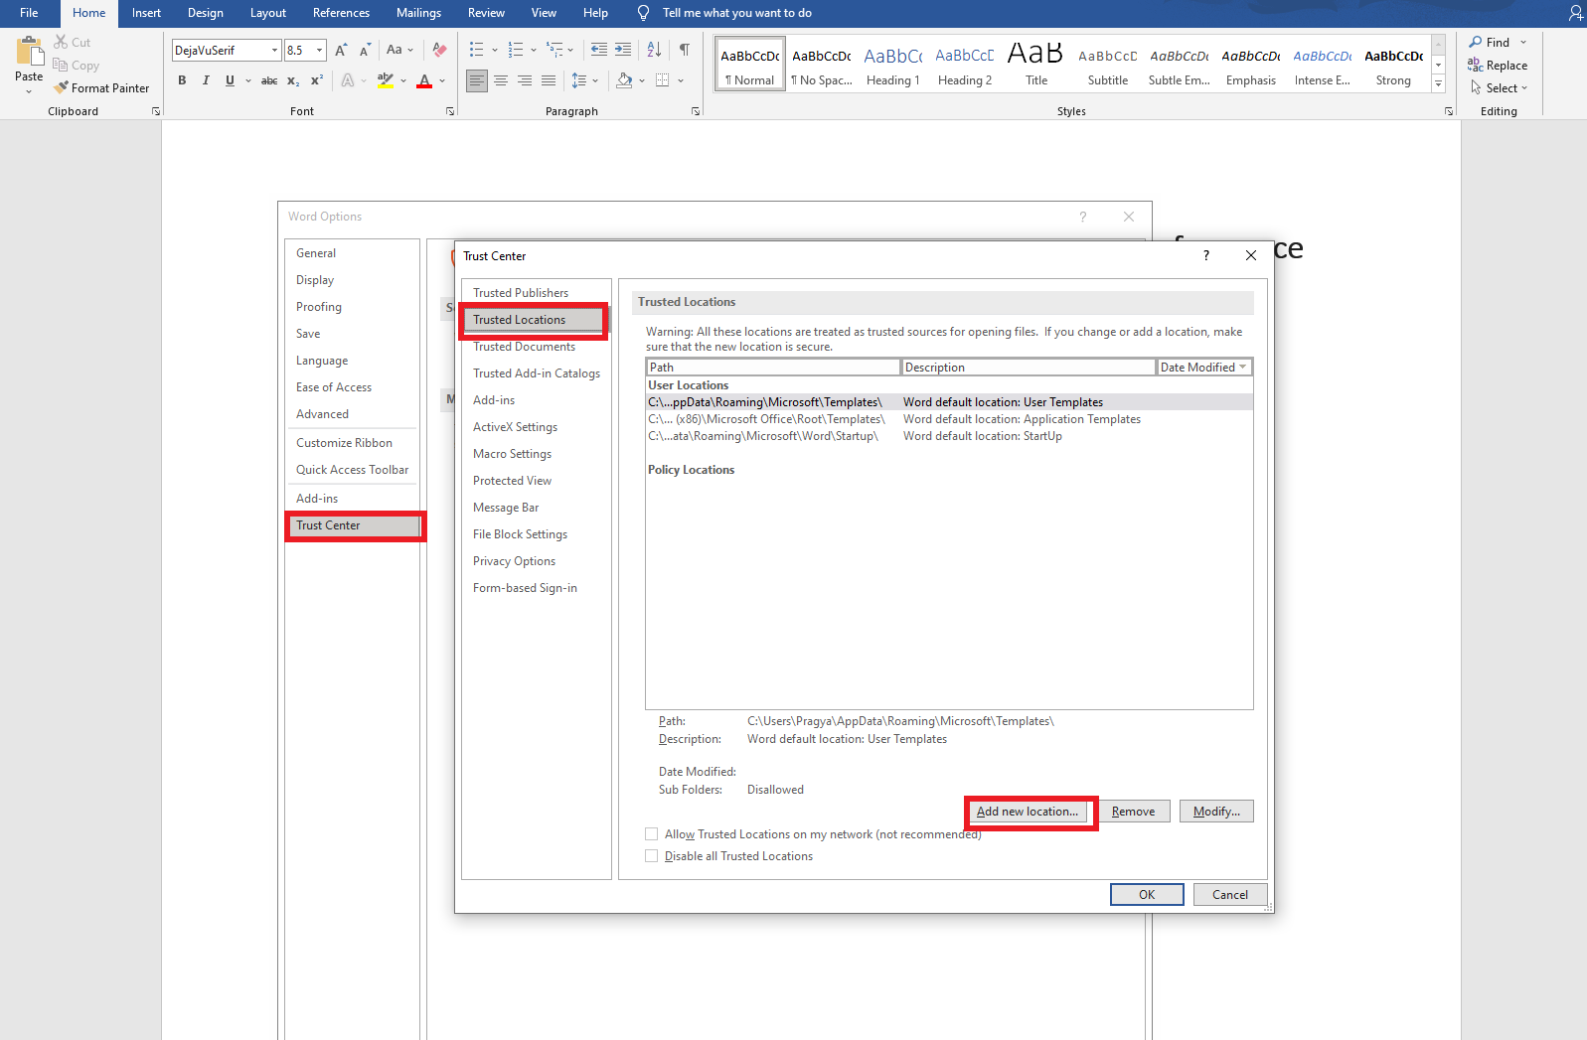Open the Change Case Aa dropdown
This screenshot has height=1040, width=1587.
pos(399,50)
